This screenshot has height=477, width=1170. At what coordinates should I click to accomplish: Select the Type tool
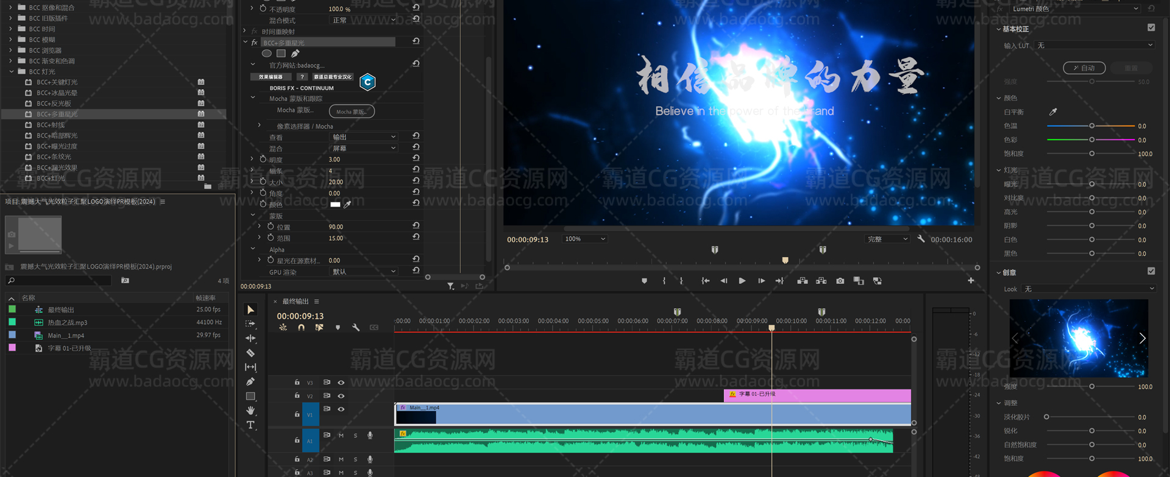[250, 425]
